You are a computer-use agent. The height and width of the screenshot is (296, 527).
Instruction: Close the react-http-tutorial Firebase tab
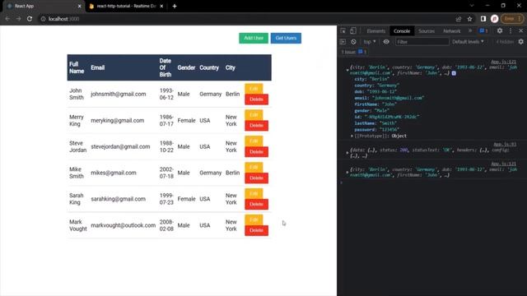(161, 6)
